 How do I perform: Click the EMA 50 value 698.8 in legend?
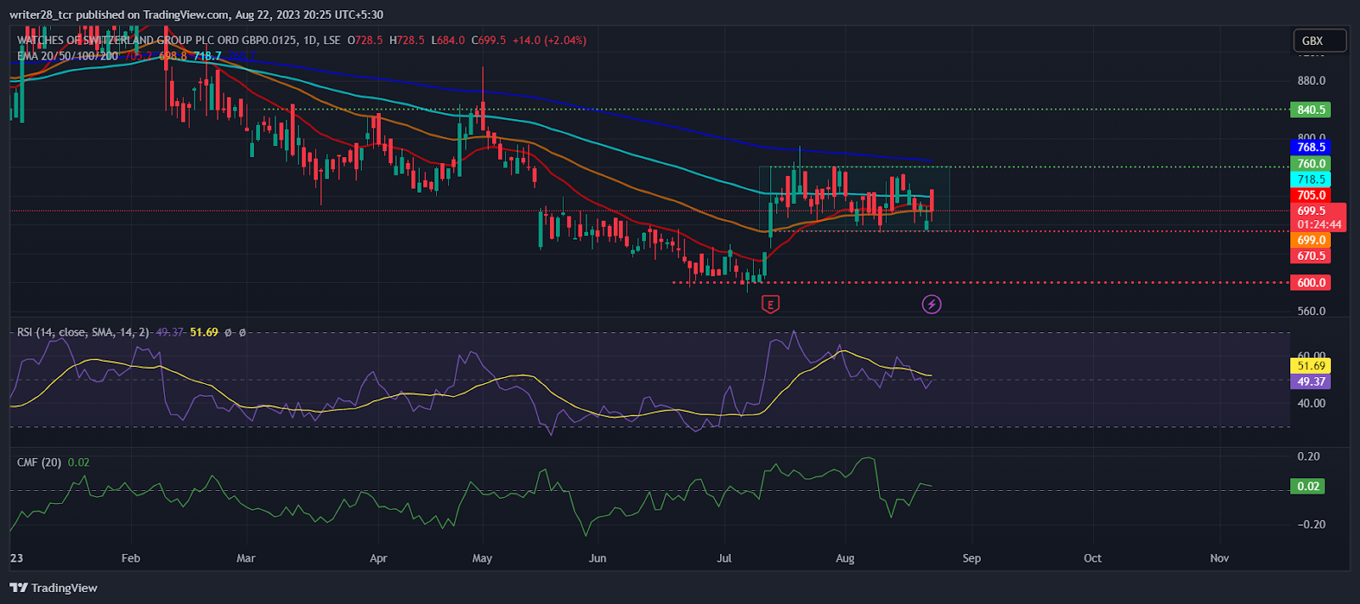pos(173,56)
